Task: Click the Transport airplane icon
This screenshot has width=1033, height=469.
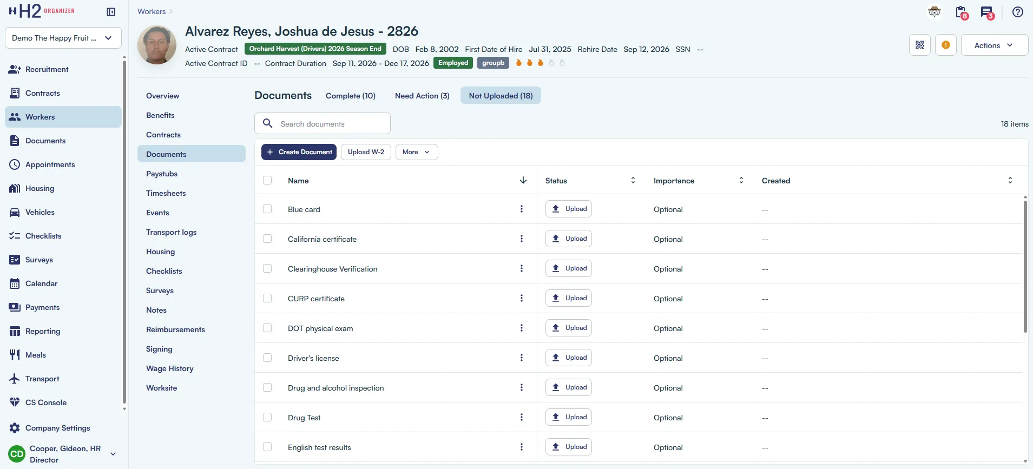Action: 15,379
